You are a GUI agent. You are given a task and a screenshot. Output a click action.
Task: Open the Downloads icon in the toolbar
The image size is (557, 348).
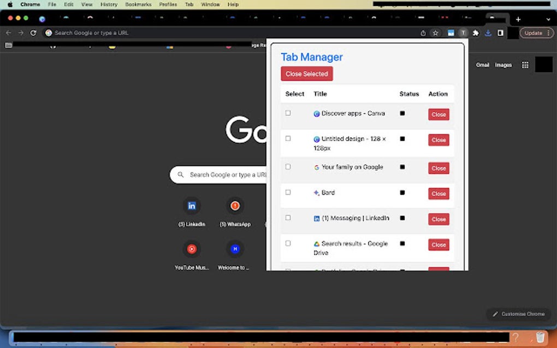coord(488,33)
